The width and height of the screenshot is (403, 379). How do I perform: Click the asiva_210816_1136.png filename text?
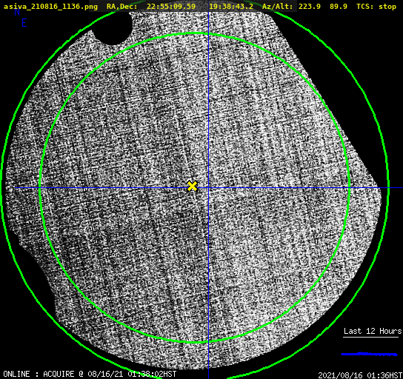(x=50, y=7)
